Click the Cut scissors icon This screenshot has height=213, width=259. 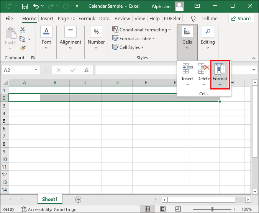pyautogui.click(x=23, y=30)
